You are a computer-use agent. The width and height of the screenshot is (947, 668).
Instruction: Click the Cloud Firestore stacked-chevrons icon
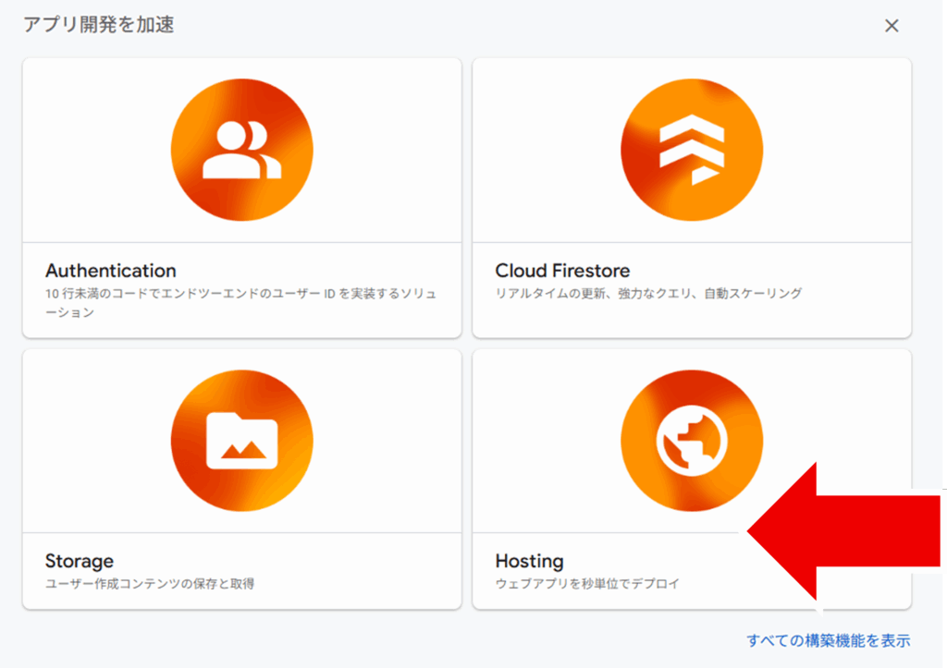pyautogui.click(x=692, y=150)
